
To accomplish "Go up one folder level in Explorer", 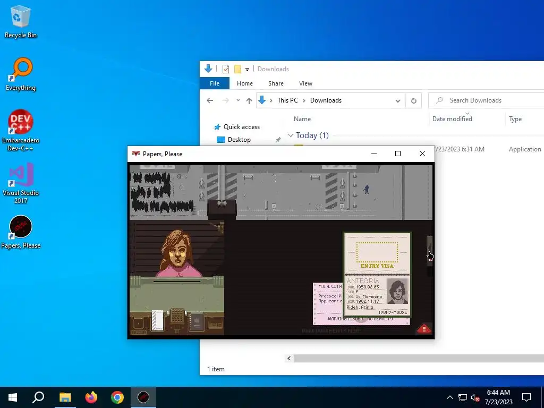I will pyautogui.click(x=249, y=100).
